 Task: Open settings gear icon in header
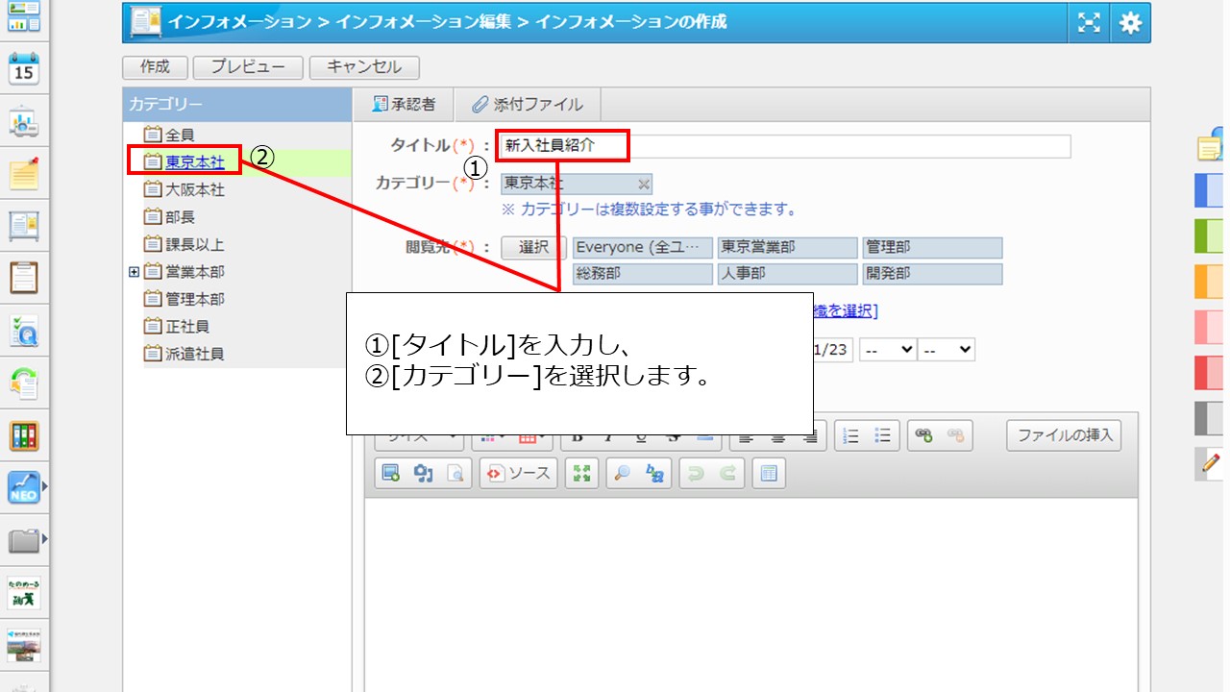[x=1130, y=23]
